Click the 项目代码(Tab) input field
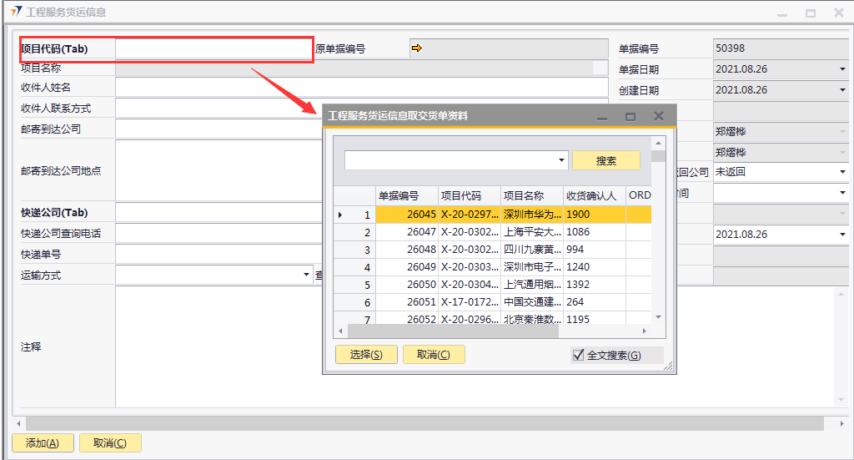 [213, 49]
